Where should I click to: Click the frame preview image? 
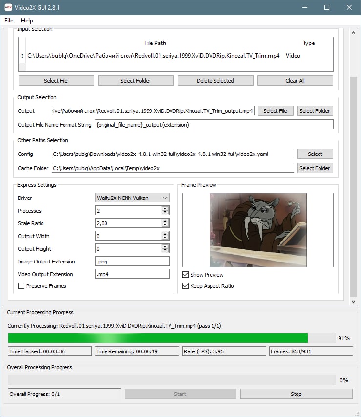click(x=258, y=230)
